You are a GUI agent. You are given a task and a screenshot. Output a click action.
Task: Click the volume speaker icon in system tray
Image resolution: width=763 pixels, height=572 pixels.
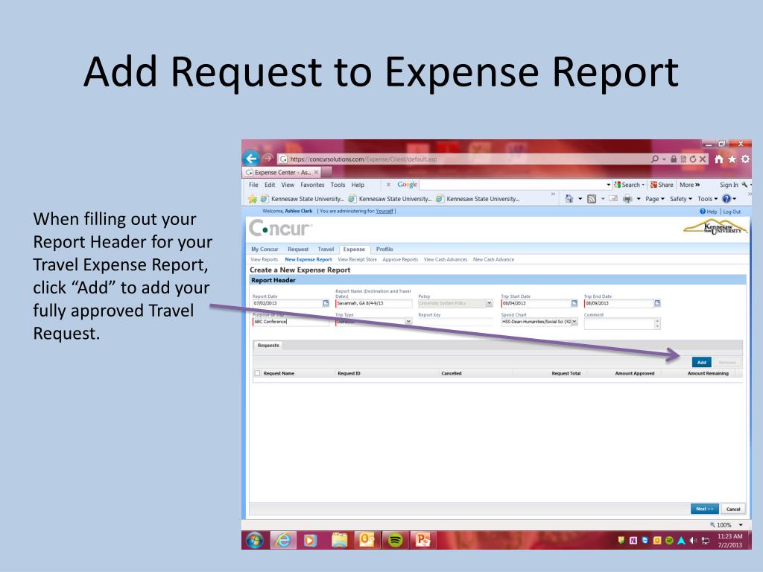pyautogui.click(x=693, y=541)
